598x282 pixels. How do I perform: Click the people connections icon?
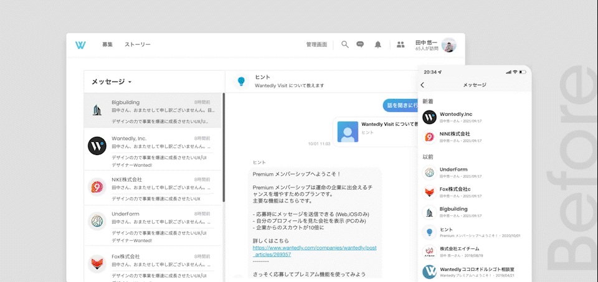tap(401, 45)
